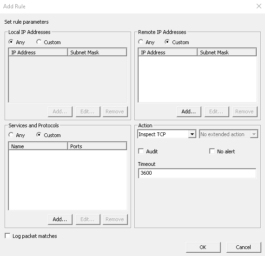Click the Ports column header

[x=97, y=146]
